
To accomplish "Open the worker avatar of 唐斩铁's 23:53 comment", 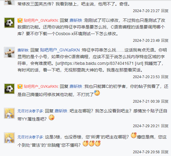I will tap(9, 52).
